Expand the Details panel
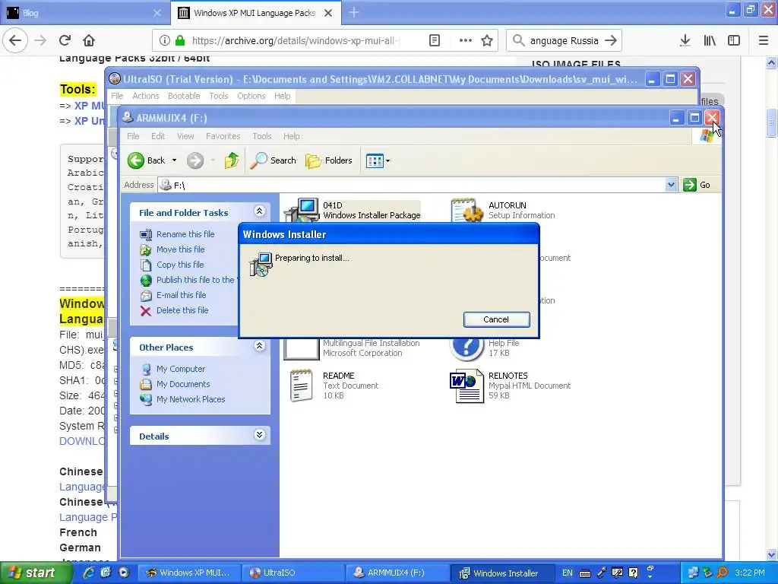This screenshot has height=584, width=778. pyautogui.click(x=260, y=435)
